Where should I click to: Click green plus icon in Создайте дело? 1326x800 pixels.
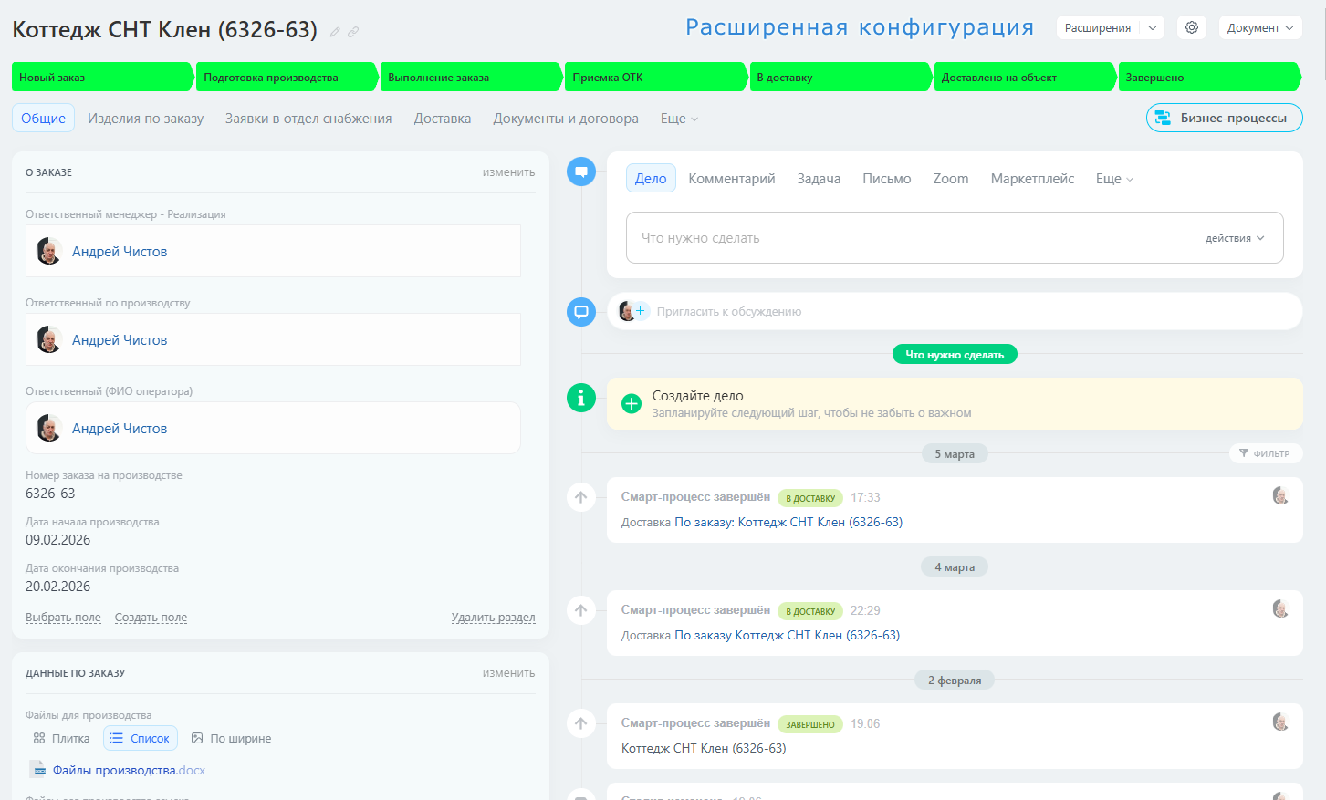632,403
